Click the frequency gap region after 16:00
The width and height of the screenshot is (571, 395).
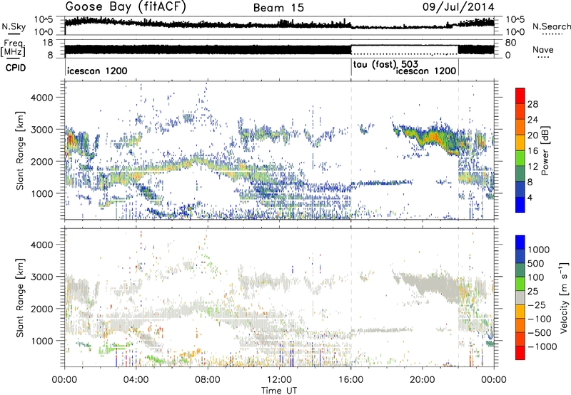[404, 49]
